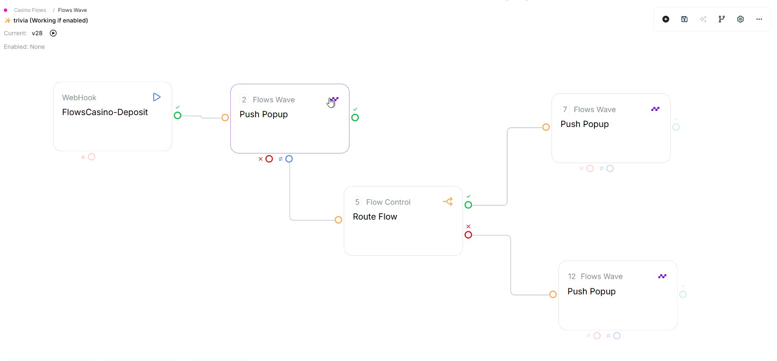This screenshot has width=777, height=361.
Task: Save the flow with the floppy disk icon
Action: coord(684,19)
